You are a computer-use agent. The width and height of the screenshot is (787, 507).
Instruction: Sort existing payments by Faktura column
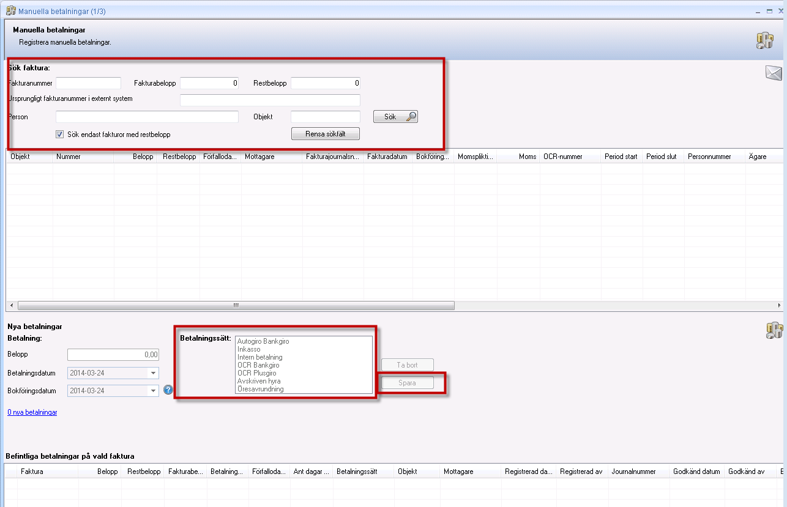tap(48, 472)
